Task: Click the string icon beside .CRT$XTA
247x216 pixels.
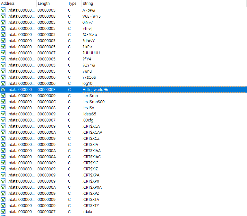Action: pos(3,199)
